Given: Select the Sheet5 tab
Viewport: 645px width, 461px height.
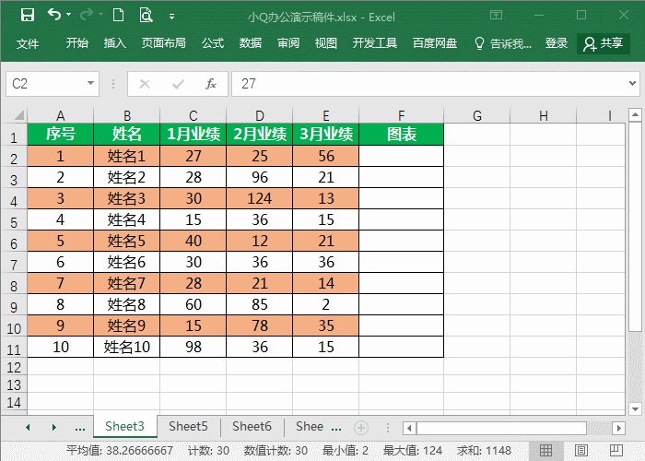Looking at the screenshot, I should [188, 426].
